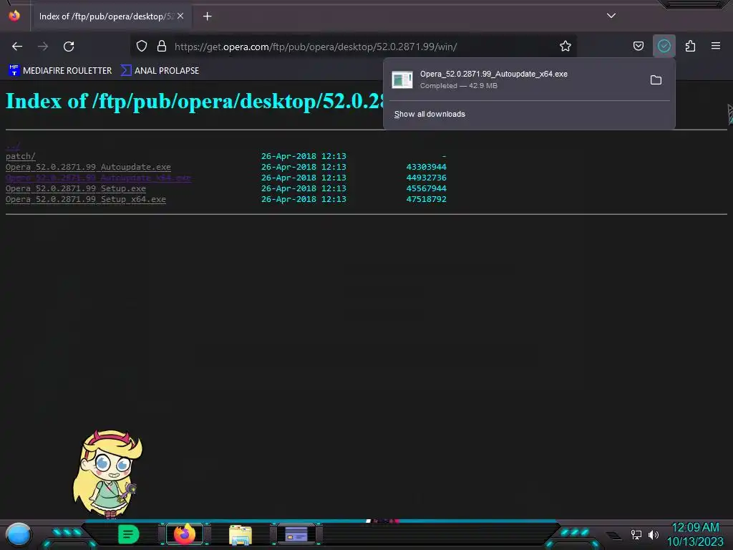Click the network tray icon
Viewport: 733px width, 550px height.
(x=636, y=534)
